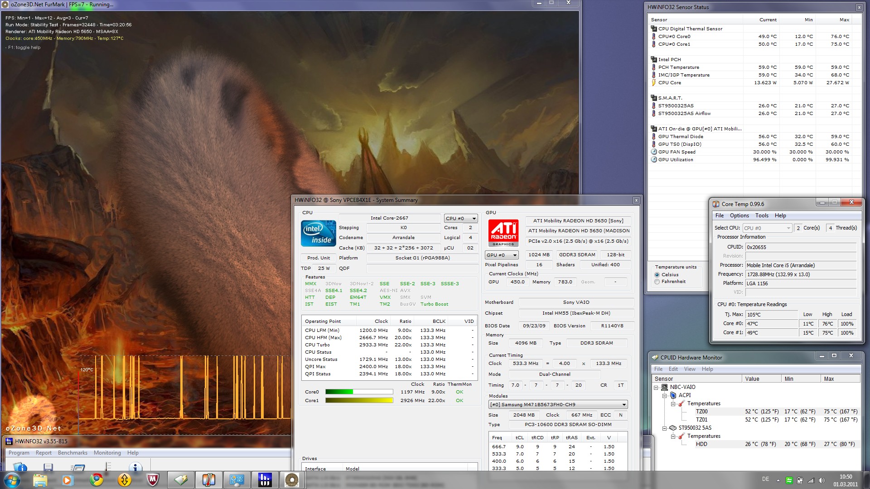The image size is (870, 489).
Task: Click the Value column header in Hardware Monitor
Action: point(762,379)
